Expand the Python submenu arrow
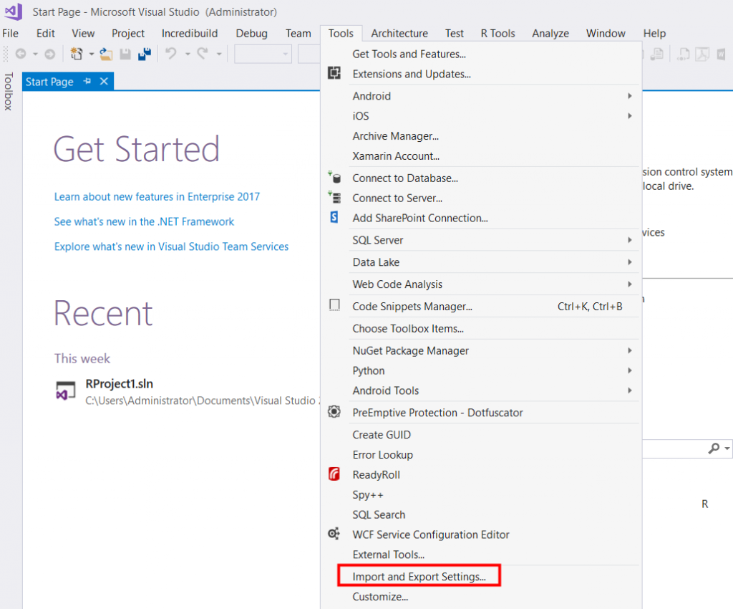733x609 pixels. [630, 370]
